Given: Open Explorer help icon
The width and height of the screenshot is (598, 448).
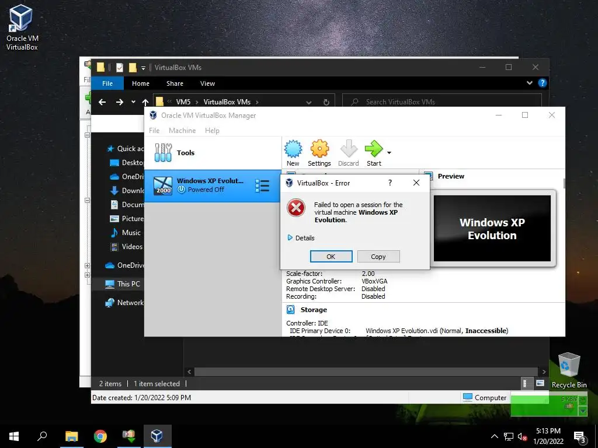Looking at the screenshot, I should (543, 83).
